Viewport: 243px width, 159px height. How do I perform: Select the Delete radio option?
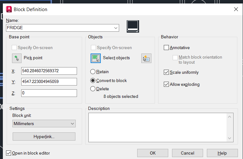93,89
